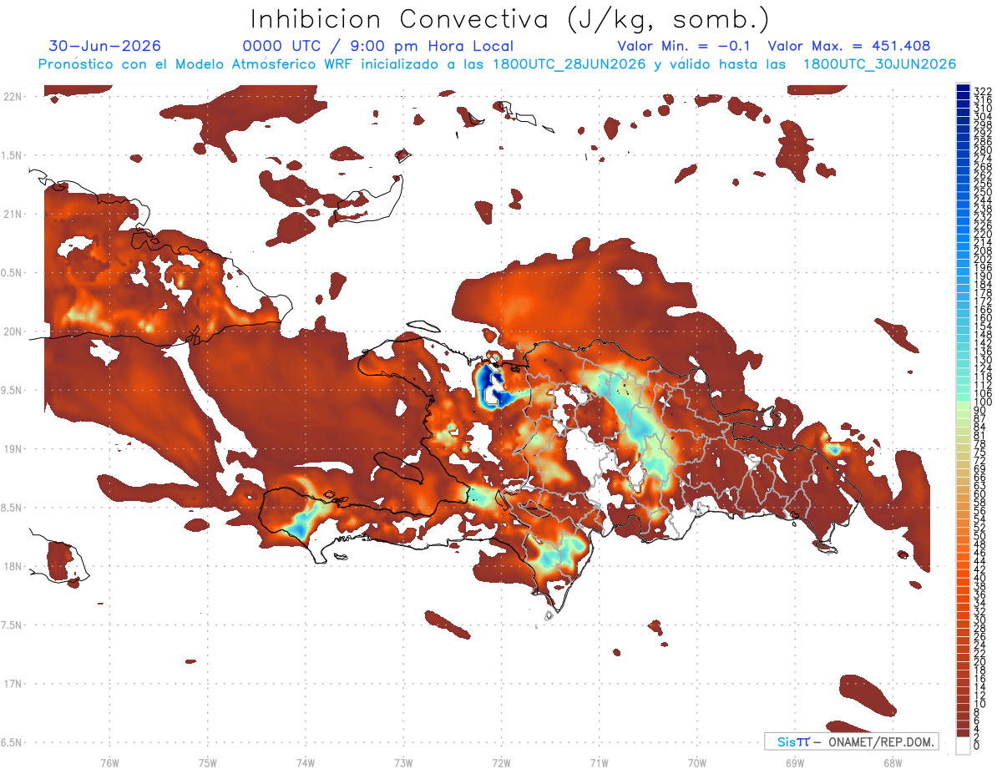
Task: Pick the dark blue 322 colorbar swatch
Action: (x=963, y=88)
